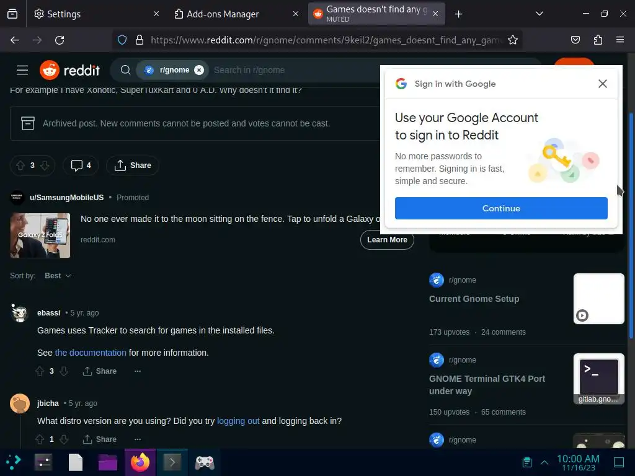Viewport: 635px width, 476px height.
Task: Open Firefox application menu
Action: coord(620,40)
